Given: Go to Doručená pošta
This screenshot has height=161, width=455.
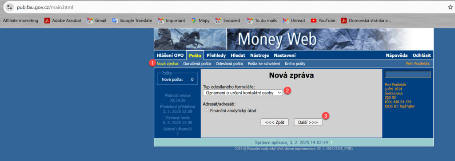Looking at the screenshot, I should 197,64.
